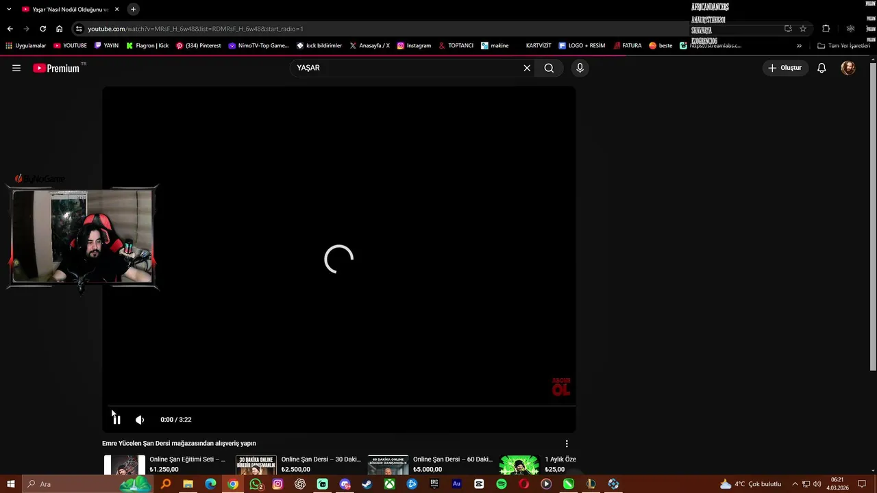Open a new browser tab

133,10
